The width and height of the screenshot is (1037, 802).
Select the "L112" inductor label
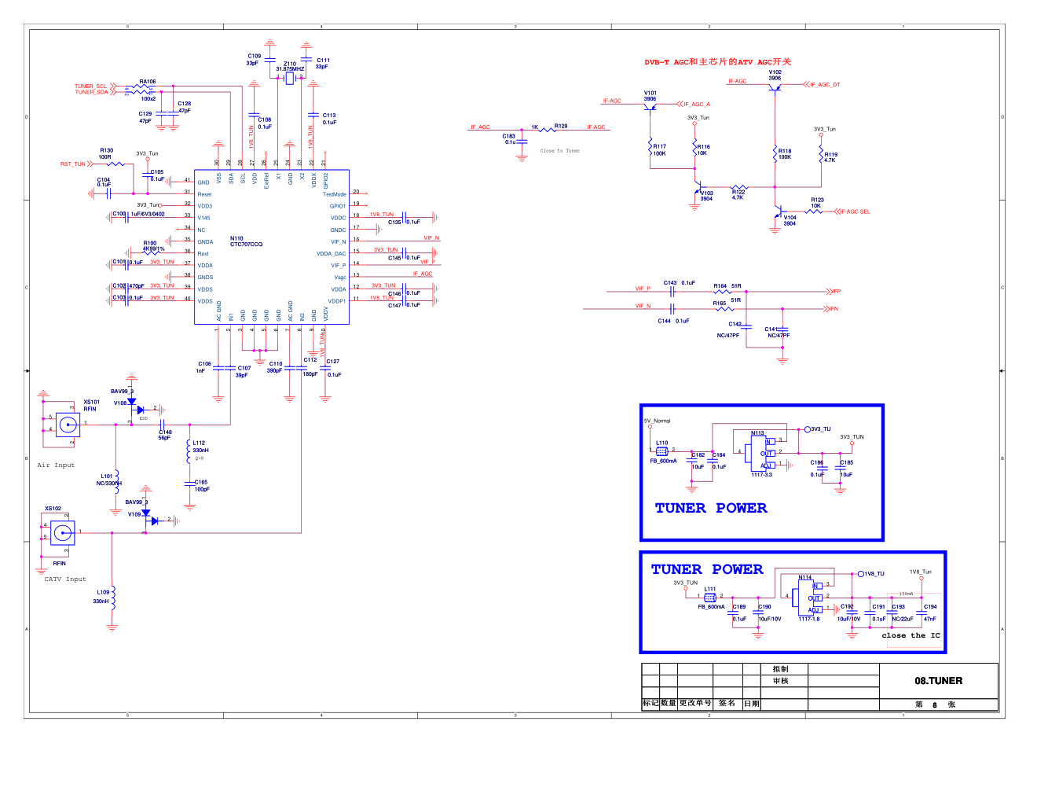(x=199, y=443)
